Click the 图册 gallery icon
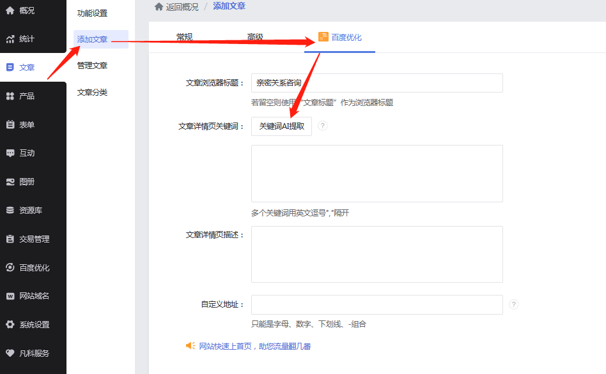 tap(10, 182)
